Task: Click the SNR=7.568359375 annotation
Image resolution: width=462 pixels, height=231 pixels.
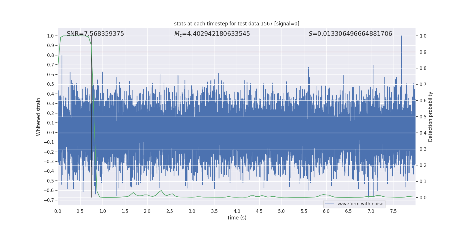Action: point(95,34)
